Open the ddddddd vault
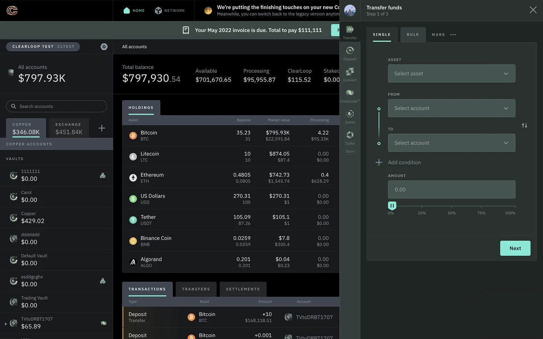 pos(57,239)
